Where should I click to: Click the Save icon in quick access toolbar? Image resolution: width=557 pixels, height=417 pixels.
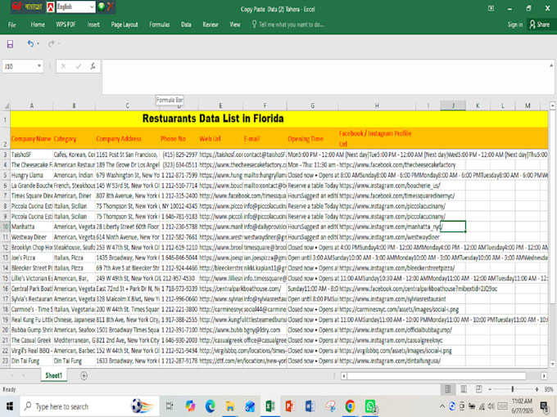click(x=10, y=44)
